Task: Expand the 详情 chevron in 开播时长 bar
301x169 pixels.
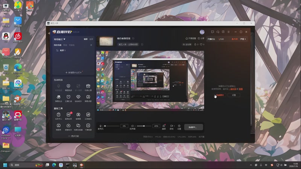Action: (243, 39)
